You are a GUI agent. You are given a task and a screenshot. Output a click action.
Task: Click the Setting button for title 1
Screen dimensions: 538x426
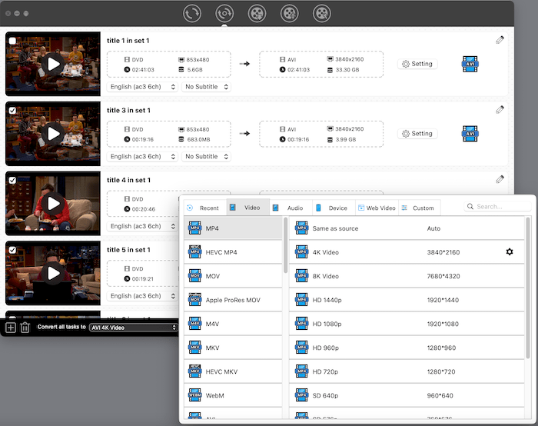417,65
